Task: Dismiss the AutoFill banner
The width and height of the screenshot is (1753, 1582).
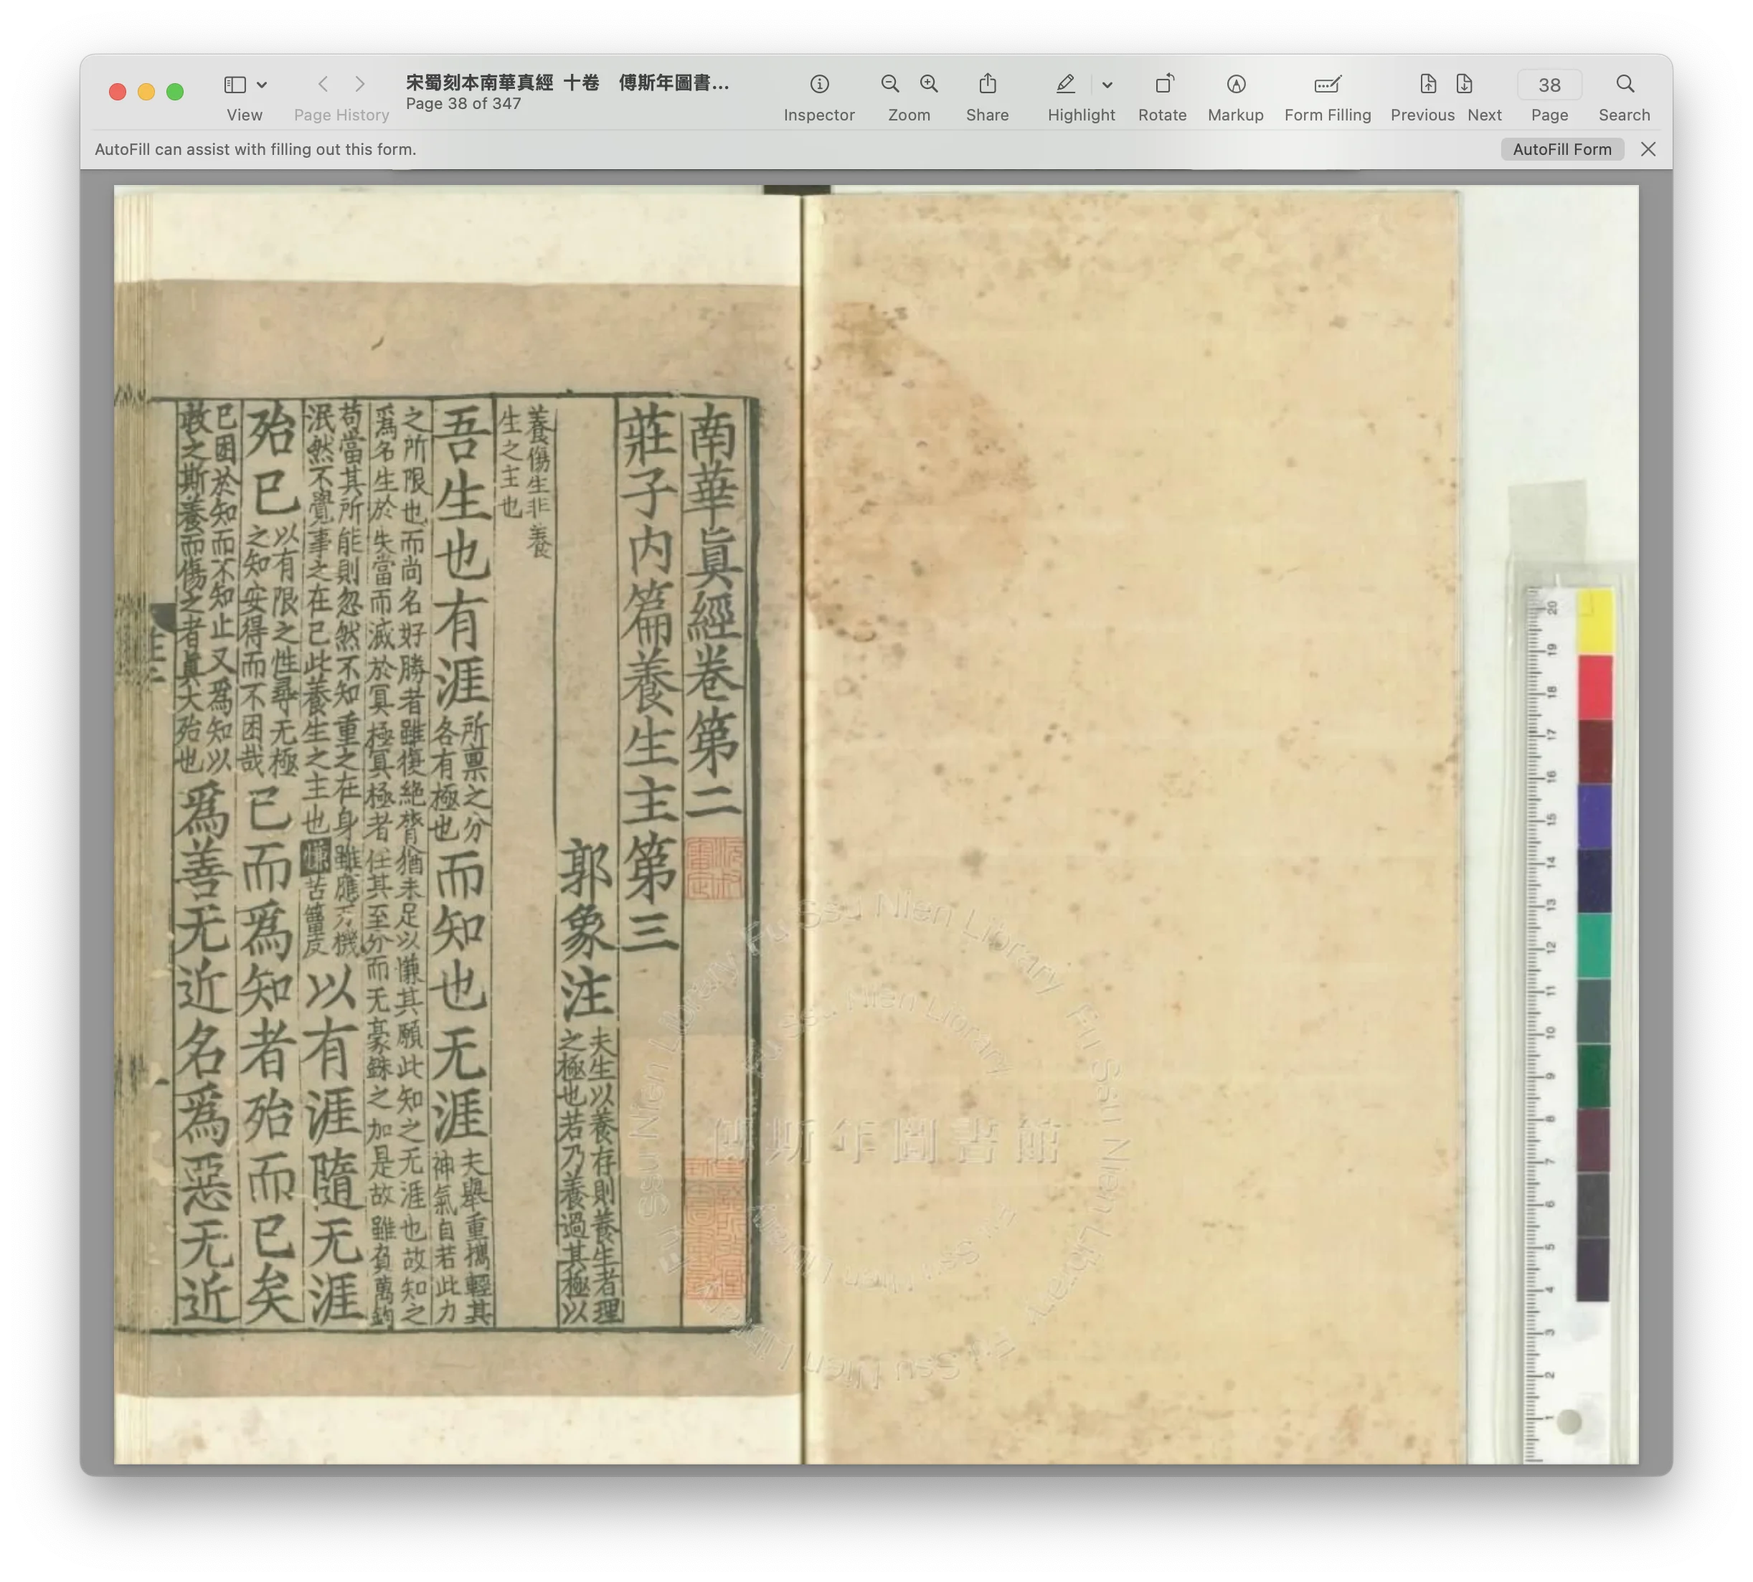Action: (1648, 149)
